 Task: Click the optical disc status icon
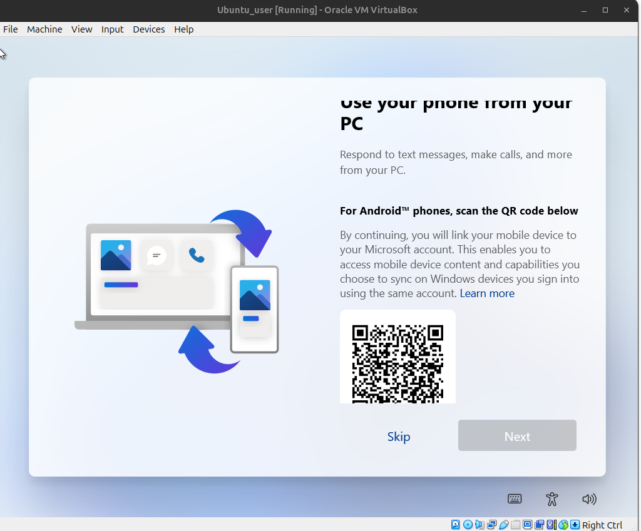coord(468,525)
